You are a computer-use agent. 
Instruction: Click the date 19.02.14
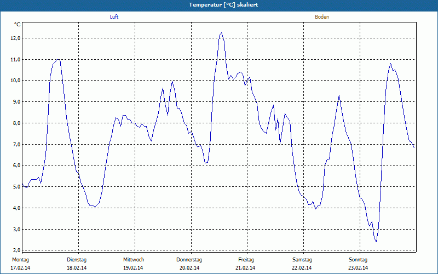[133, 268]
